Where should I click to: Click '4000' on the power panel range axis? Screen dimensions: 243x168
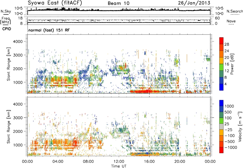tap(18, 42)
